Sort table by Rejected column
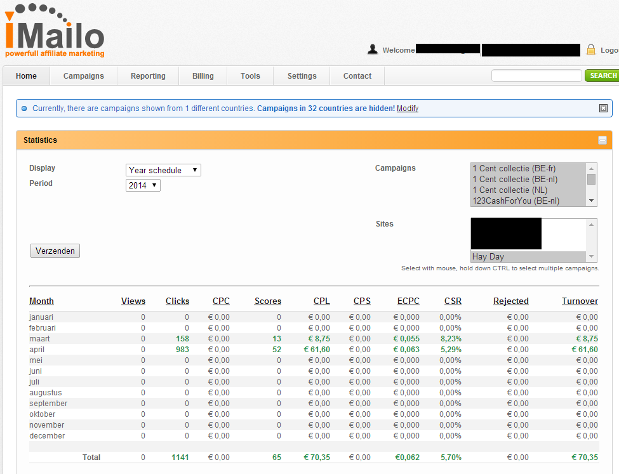This screenshot has height=474, width=619. (x=511, y=301)
